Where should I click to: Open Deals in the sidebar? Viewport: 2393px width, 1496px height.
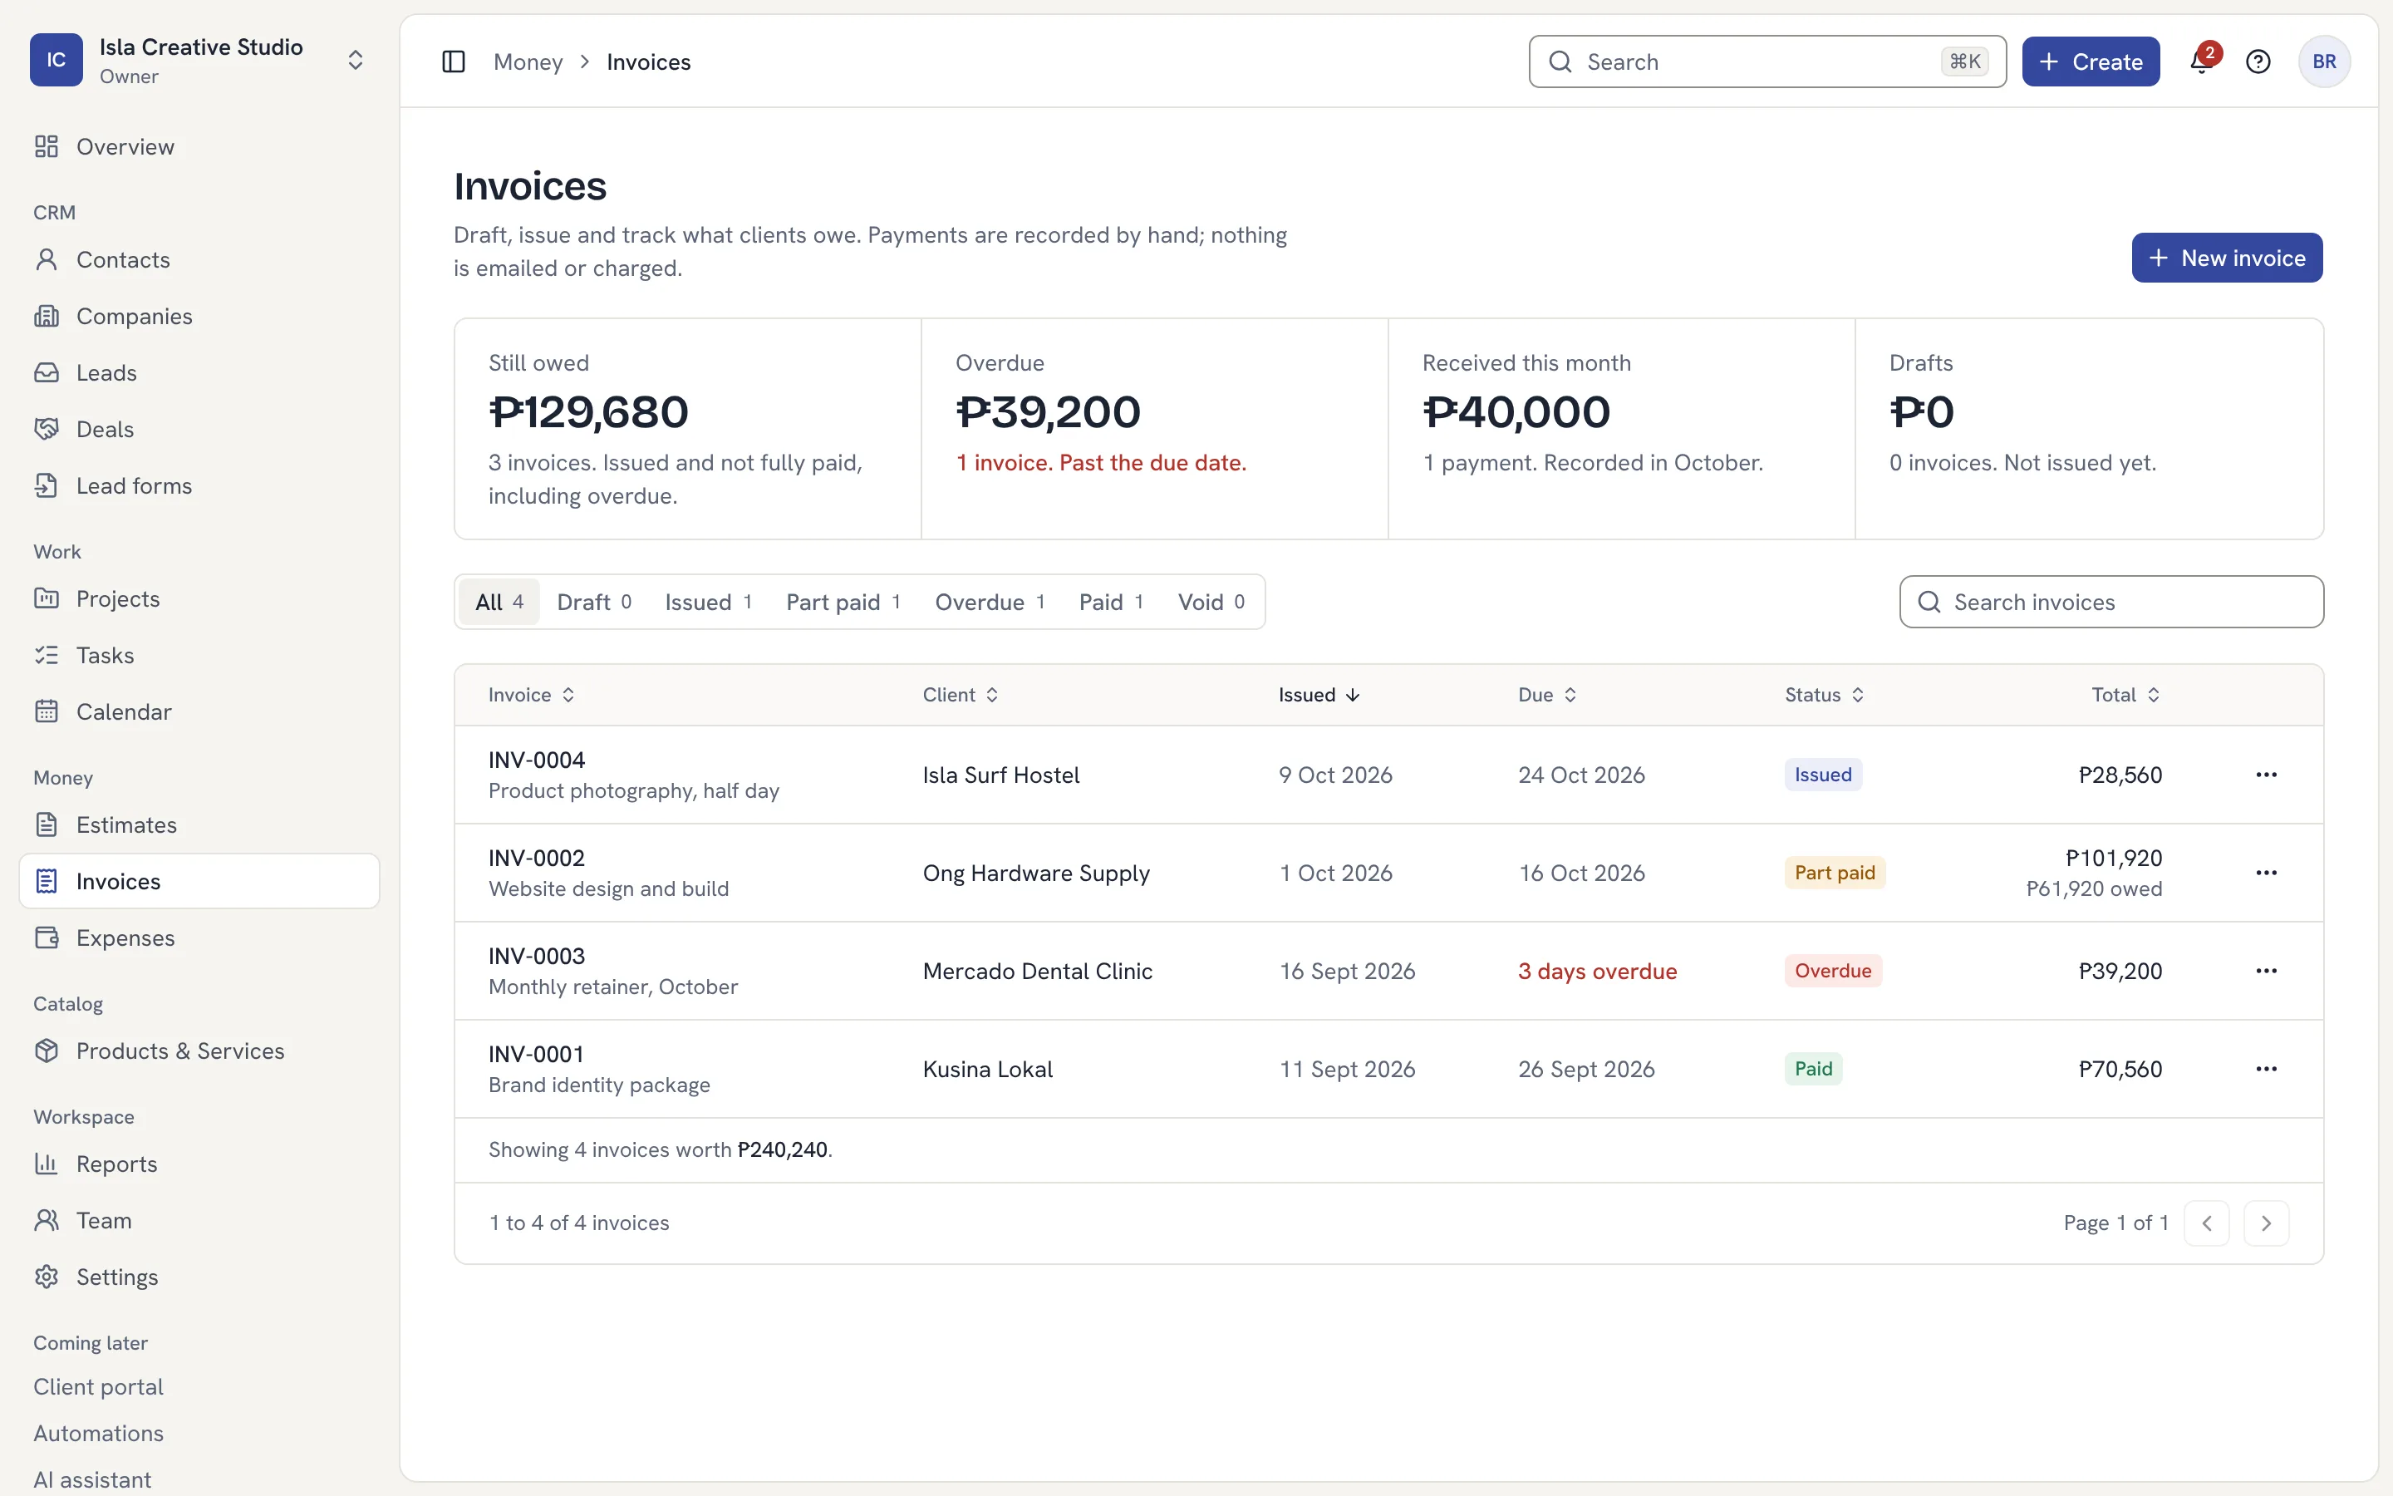tap(199, 428)
